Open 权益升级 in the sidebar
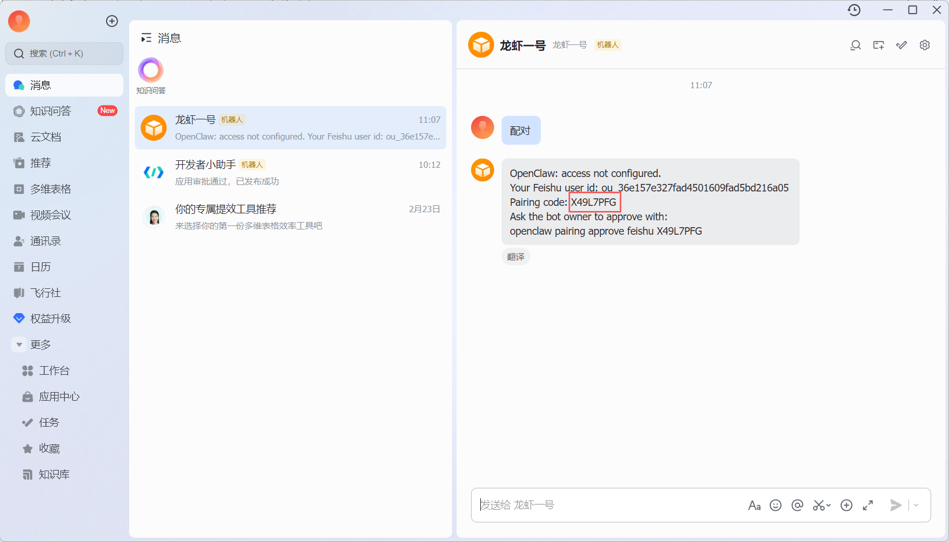This screenshot has height=542, width=949. point(64,319)
